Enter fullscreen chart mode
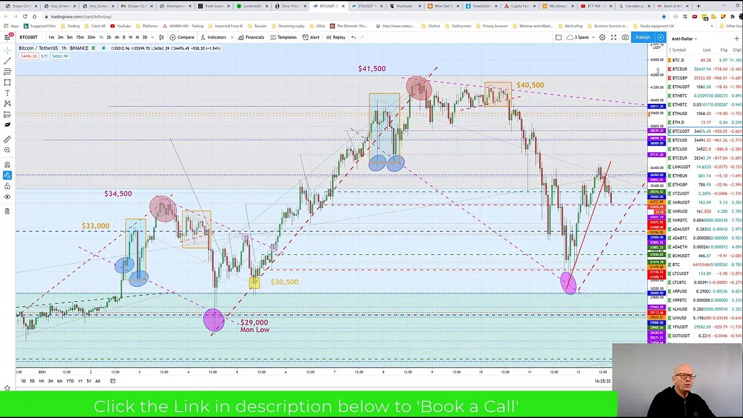Screen dimensions: 743x418 point(614,37)
